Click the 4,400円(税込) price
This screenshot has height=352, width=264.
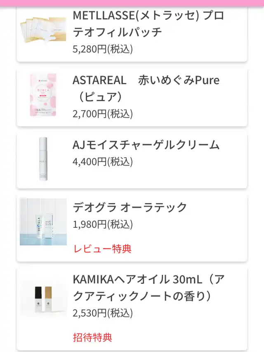103,162
